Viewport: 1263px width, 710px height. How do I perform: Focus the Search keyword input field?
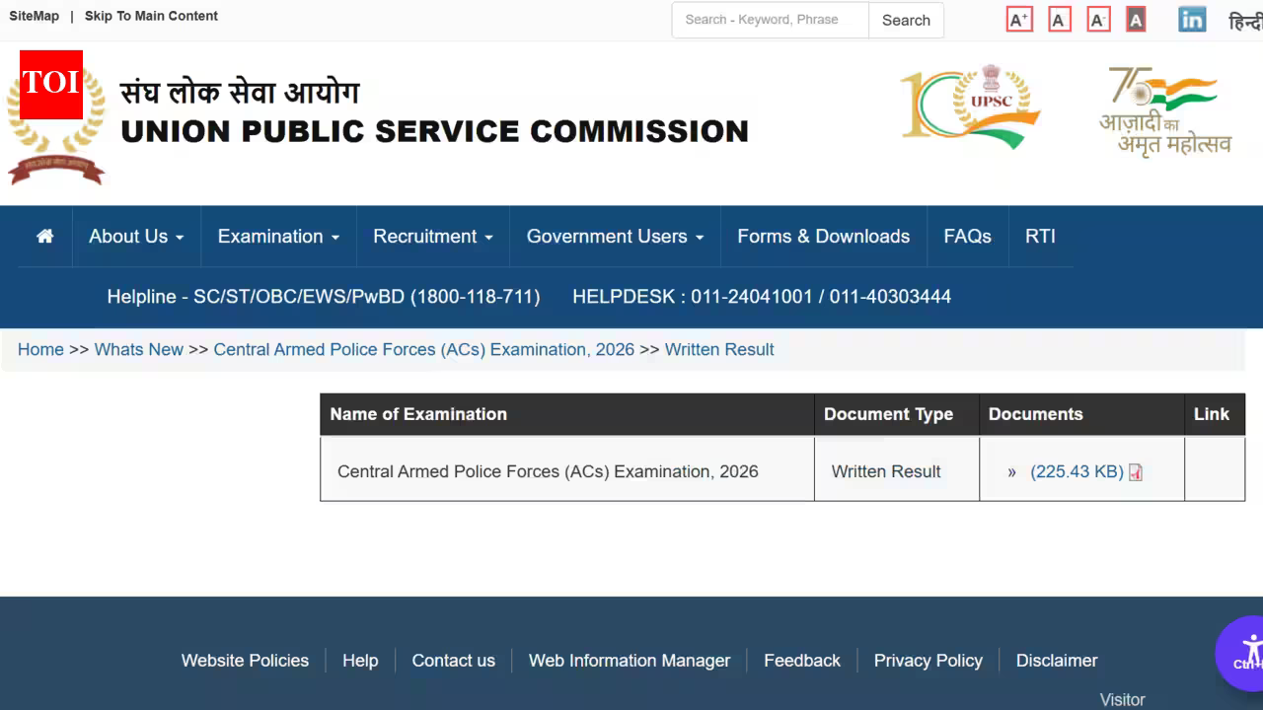click(771, 20)
